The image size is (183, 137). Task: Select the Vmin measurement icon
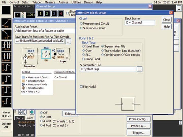tap(6, 79)
